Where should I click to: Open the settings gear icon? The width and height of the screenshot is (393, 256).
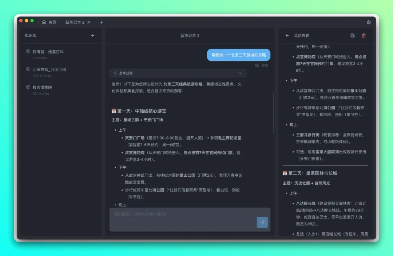point(368,22)
